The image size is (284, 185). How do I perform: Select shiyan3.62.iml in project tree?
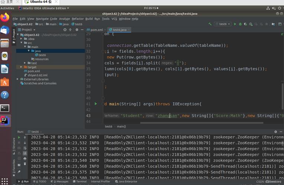(x=36, y=75)
